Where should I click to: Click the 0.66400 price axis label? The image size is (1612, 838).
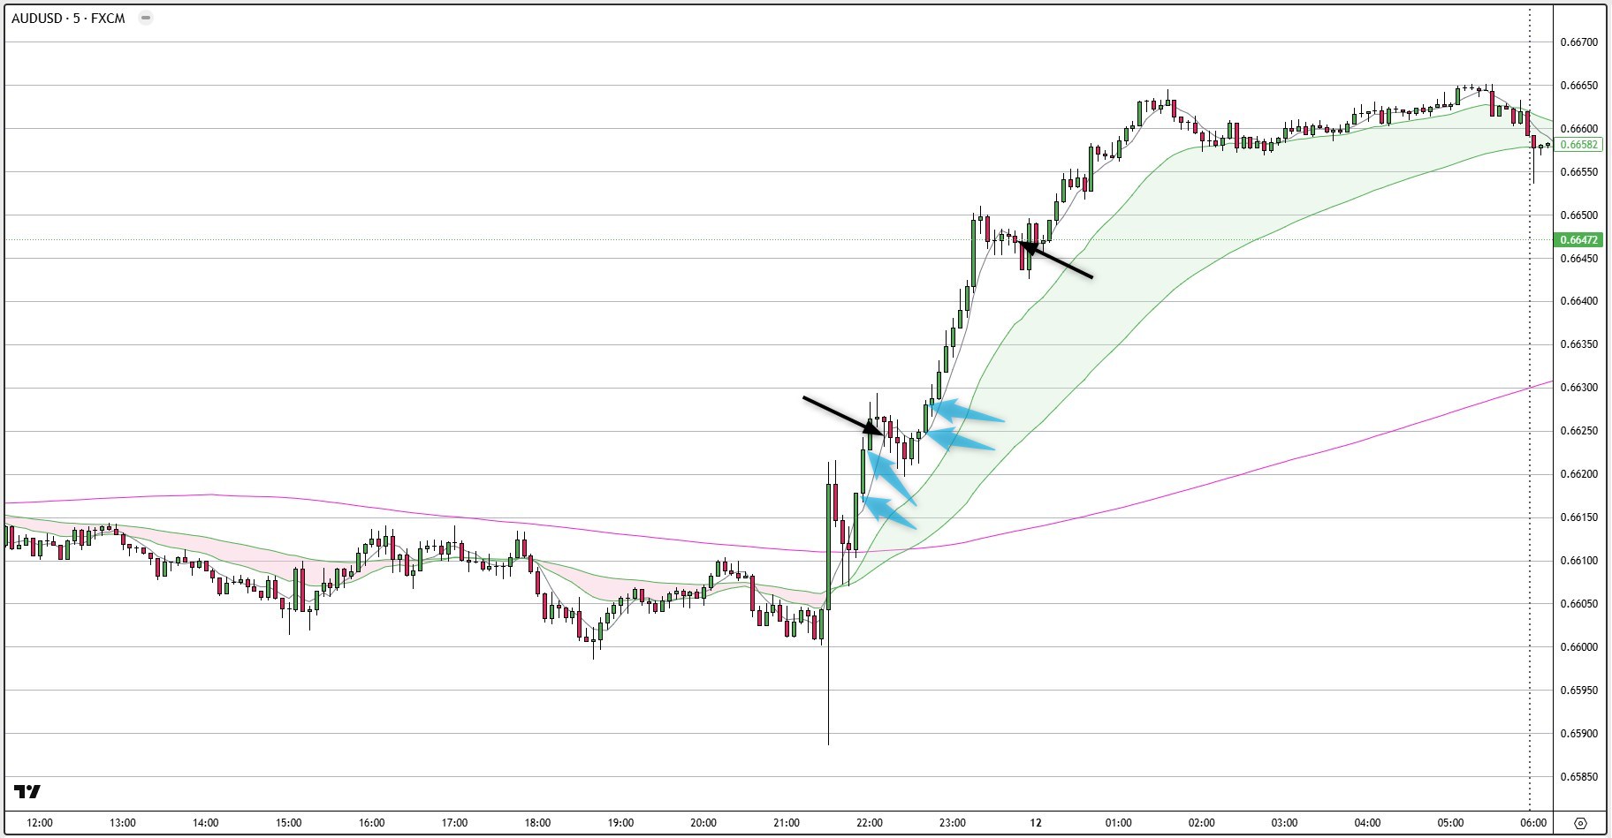pos(1578,301)
